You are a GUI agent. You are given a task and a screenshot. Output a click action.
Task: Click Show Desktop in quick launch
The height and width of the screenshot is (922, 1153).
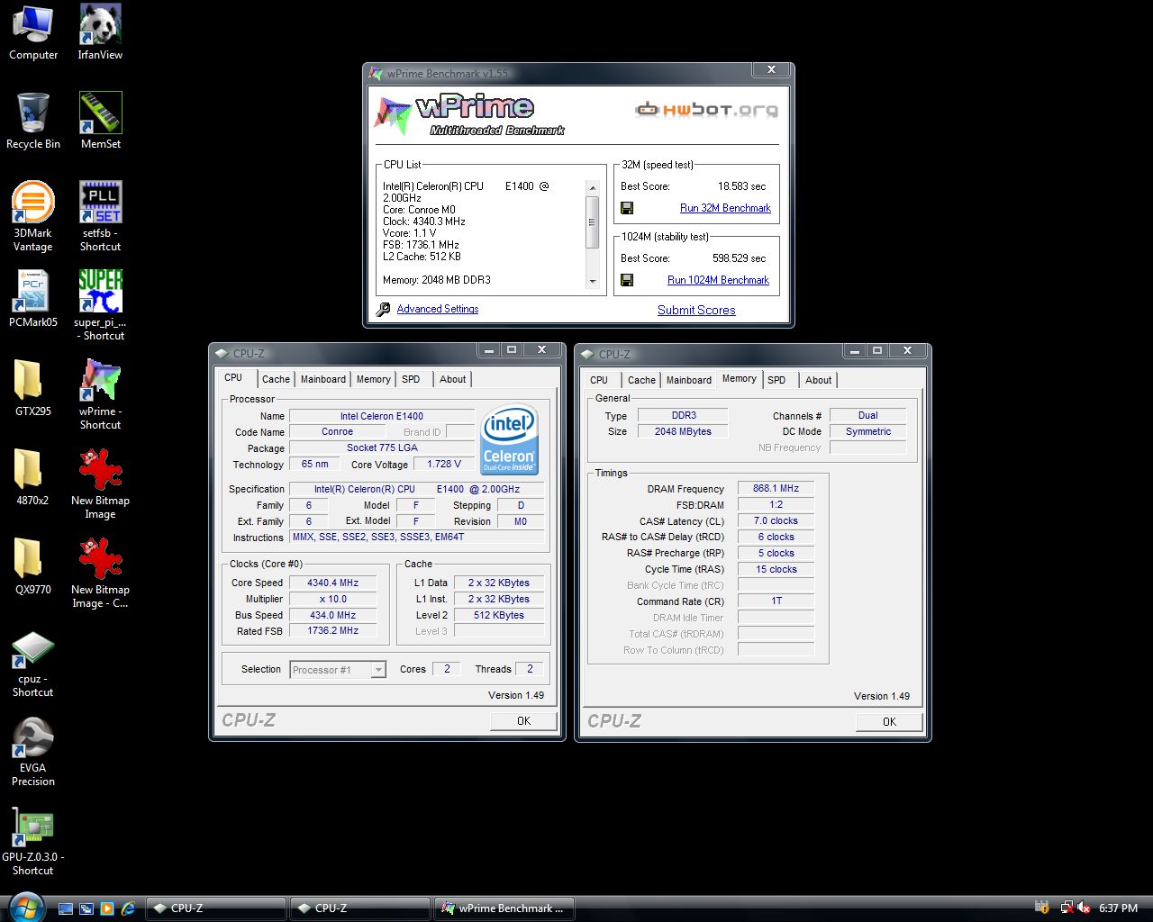(x=66, y=908)
